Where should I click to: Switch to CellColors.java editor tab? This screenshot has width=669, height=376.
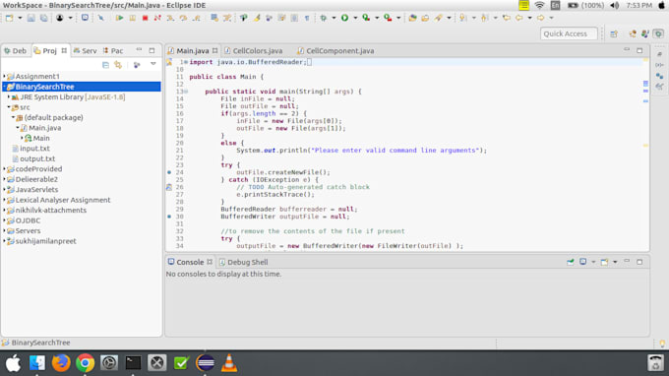[254, 51]
